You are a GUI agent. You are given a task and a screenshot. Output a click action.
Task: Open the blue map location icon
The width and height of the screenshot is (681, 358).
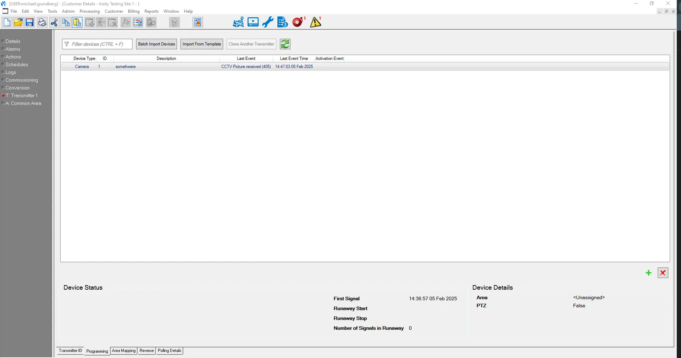238,22
